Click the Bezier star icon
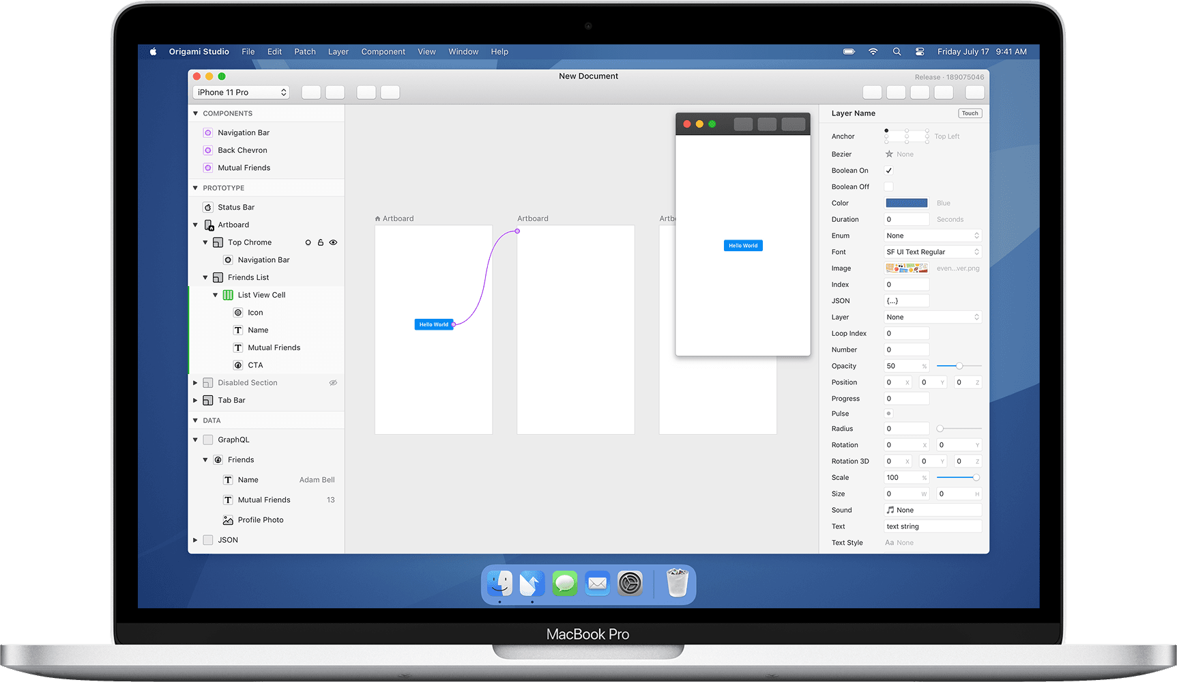Image resolution: width=1177 pixels, height=682 pixels. 889,154
